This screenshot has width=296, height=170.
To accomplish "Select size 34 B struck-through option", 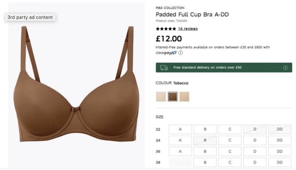I will 205,140.
